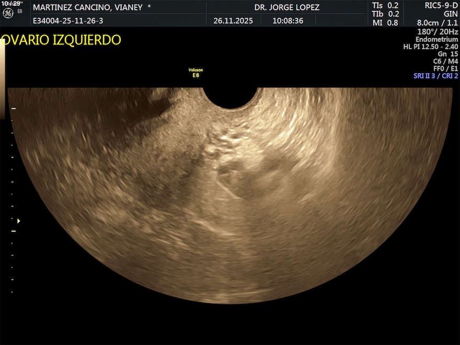The width and height of the screenshot is (460, 345).
Task: Click the SRI II 3 / CRI 2 setting
Action: tap(435, 76)
